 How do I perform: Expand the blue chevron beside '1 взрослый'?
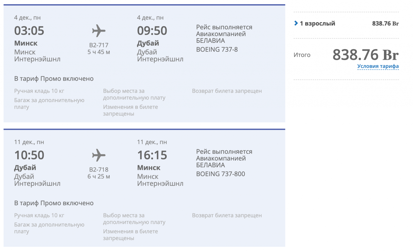click(296, 23)
